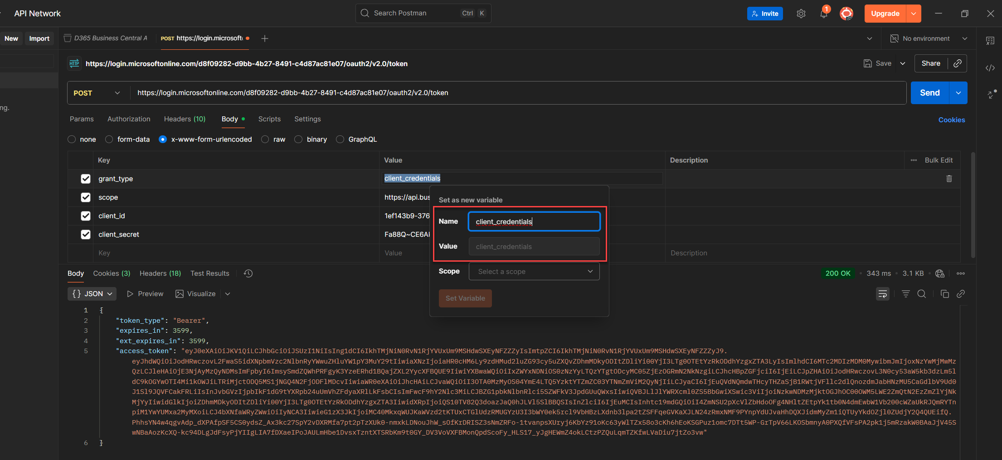Open response history icon
The image size is (1002, 460).
[248, 273]
